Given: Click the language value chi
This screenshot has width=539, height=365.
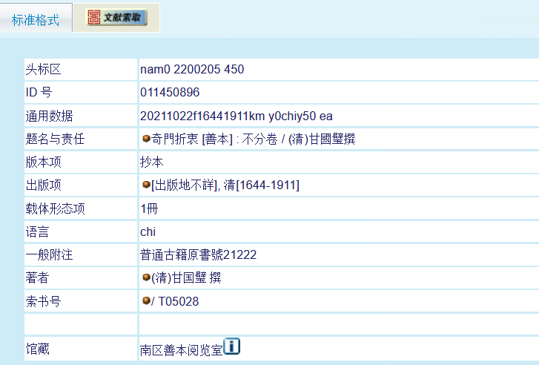Looking at the screenshot, I should pos(148,231).
